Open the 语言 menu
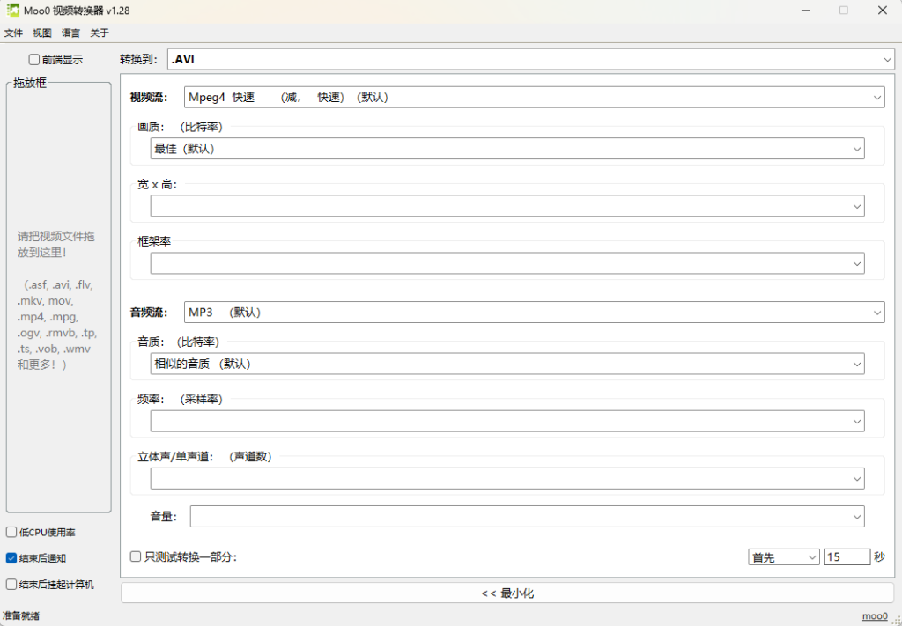 point(70,33)
